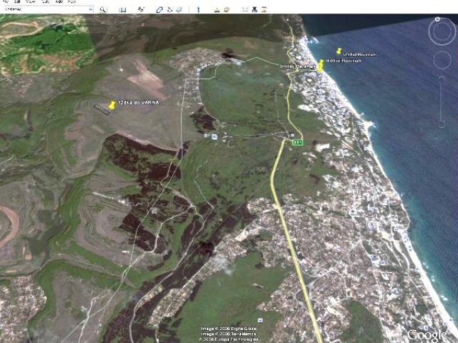
Task: Open the Ruler measuring tool
Action: [198, 9]
